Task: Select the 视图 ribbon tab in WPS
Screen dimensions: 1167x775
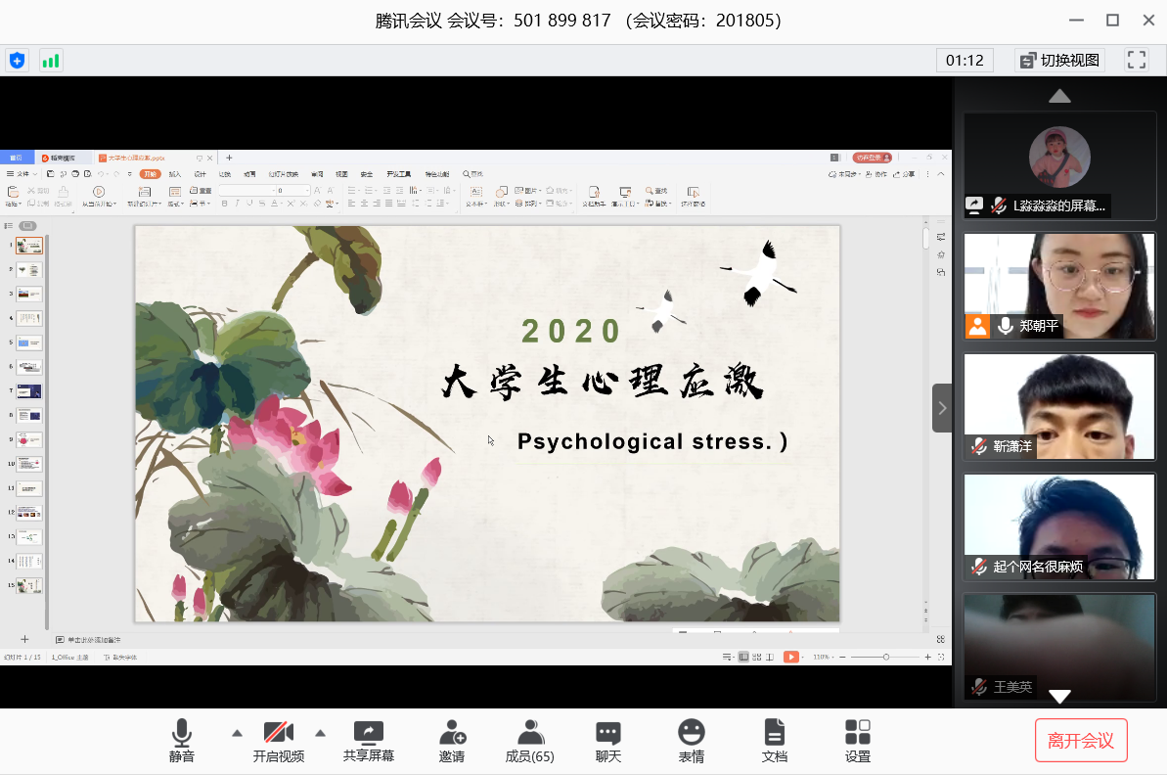Action: coord(341,174)
